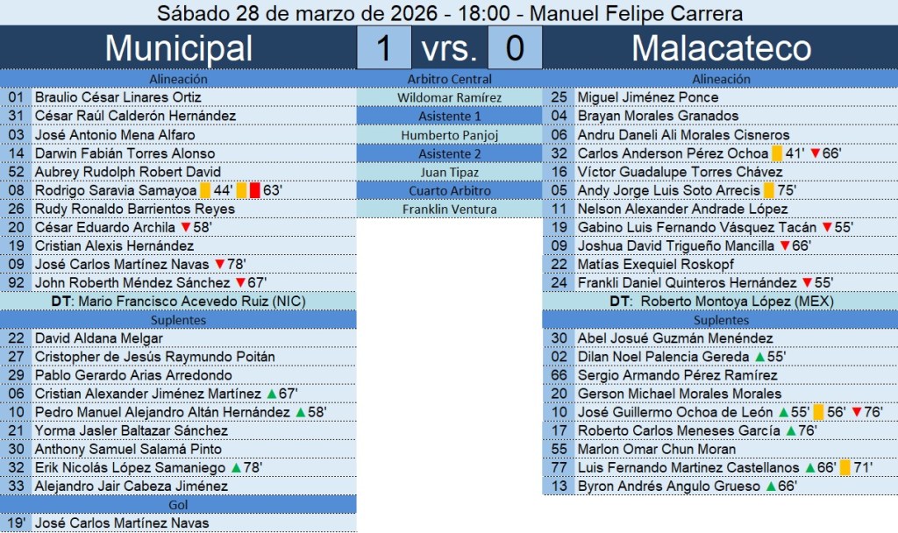
Task: Click coach Roberto Montoya López (MEX) row
Action: (720, 302)
